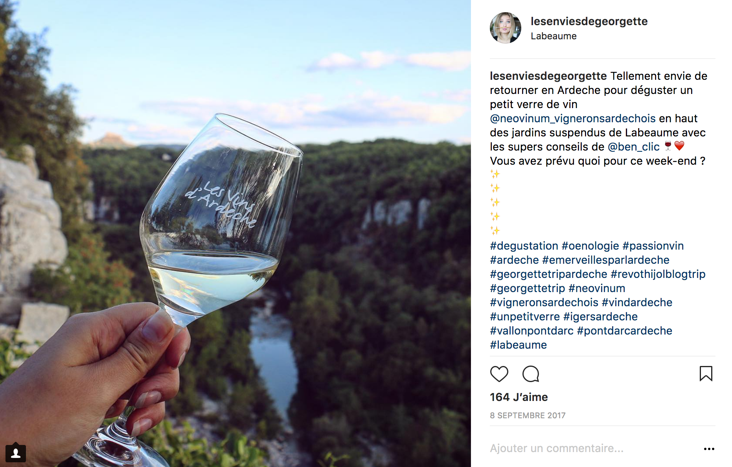Open the #labeaume hashtag
Image resolution: width=732 pixels, height=467 pixels.
(x=518, y=345)
